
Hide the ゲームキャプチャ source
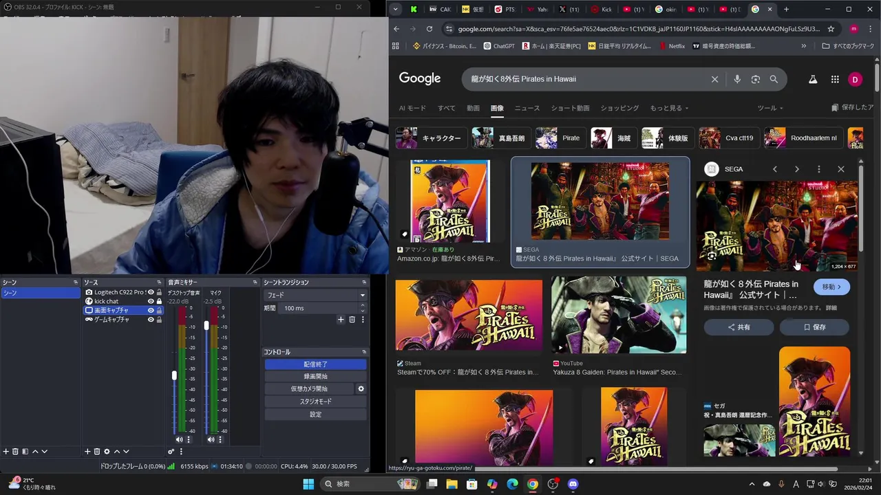tap(151, 319)
